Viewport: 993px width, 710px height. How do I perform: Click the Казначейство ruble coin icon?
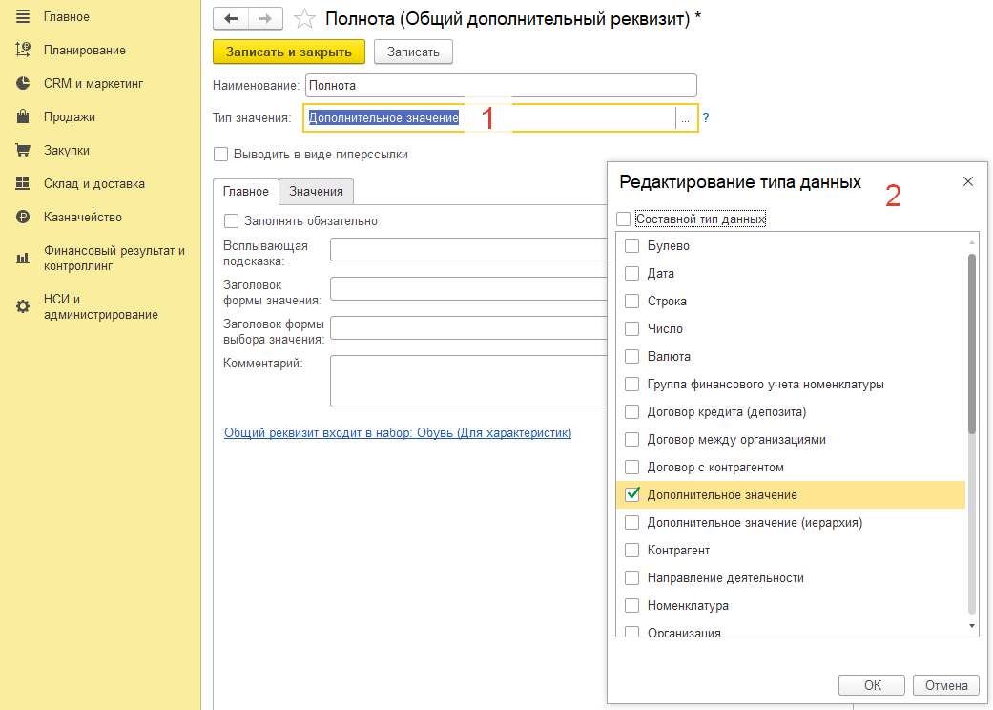23,218
